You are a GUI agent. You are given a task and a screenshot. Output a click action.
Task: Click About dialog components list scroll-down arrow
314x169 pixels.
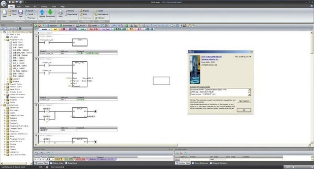pos(249,94)
